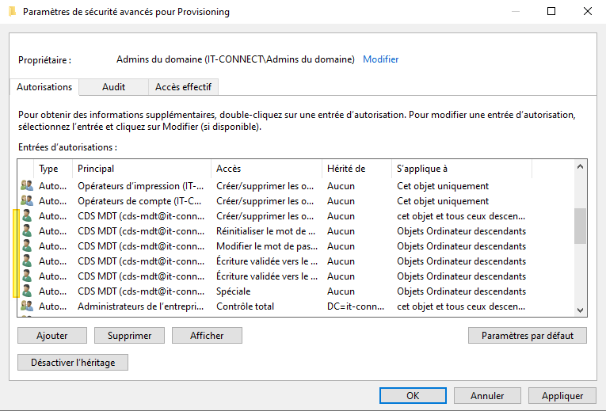Click user icon of Modifier le mot de pas row
The height and width of the screenshot is (411, 606).
click(x=27, y=246)
